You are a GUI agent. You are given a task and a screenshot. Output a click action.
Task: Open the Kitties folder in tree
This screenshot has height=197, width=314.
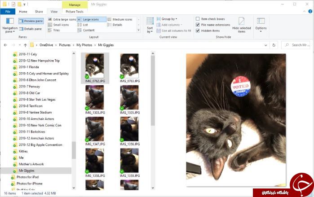tap(23, 151)
